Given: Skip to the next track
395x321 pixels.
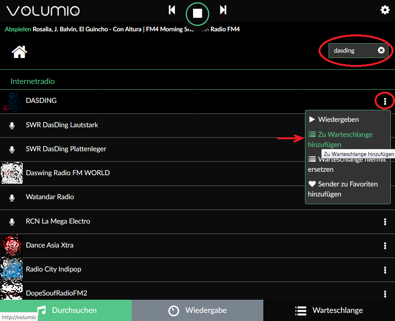Looking at the screenshot, I should click(223, 10).
